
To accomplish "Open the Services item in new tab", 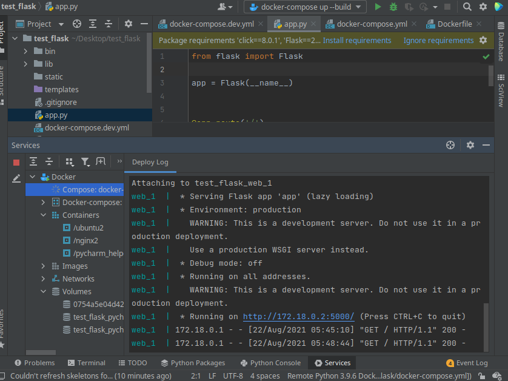I will (101, 161).
